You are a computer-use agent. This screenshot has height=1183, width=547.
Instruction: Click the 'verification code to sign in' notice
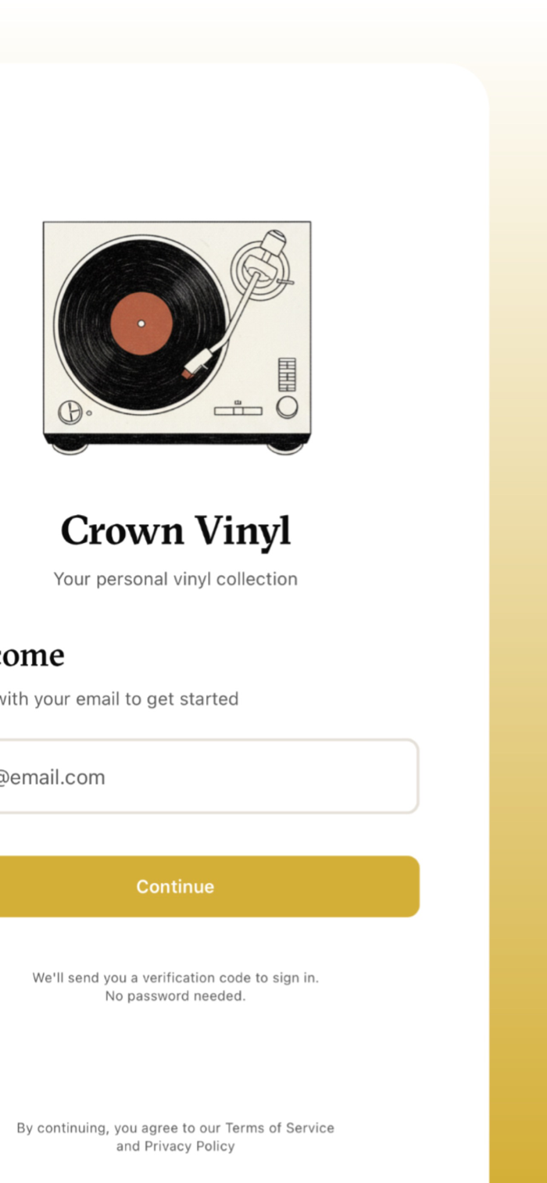click(x=176, y=977)
